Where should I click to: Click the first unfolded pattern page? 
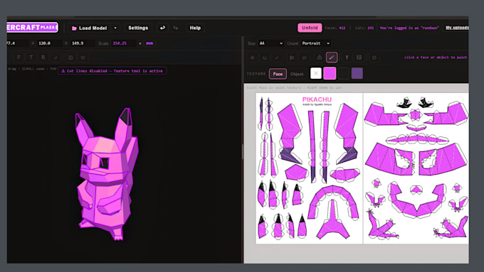310,168
